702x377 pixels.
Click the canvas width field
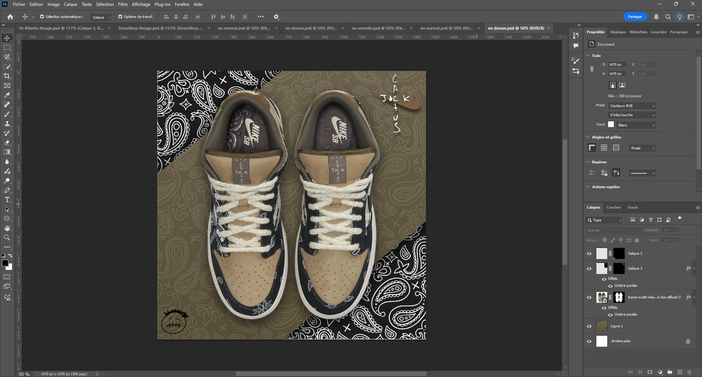617,65
